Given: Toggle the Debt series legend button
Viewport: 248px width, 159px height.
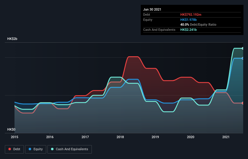Looking at the screenshot, I should tap(14, 149).
